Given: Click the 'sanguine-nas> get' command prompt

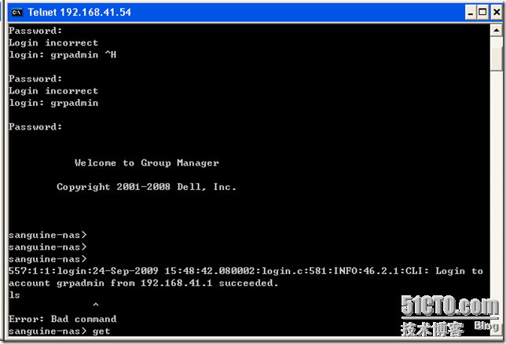Looking at the screenshot, I should 60,331.
